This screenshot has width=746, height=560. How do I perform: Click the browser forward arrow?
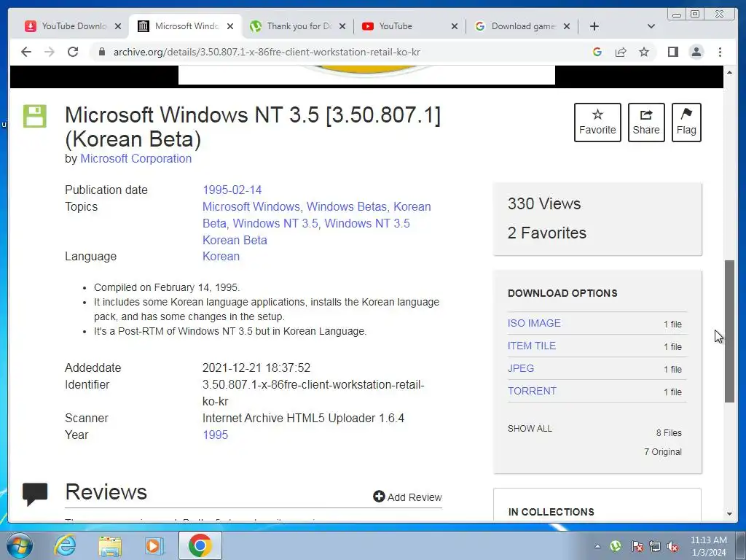click(50, 52)
